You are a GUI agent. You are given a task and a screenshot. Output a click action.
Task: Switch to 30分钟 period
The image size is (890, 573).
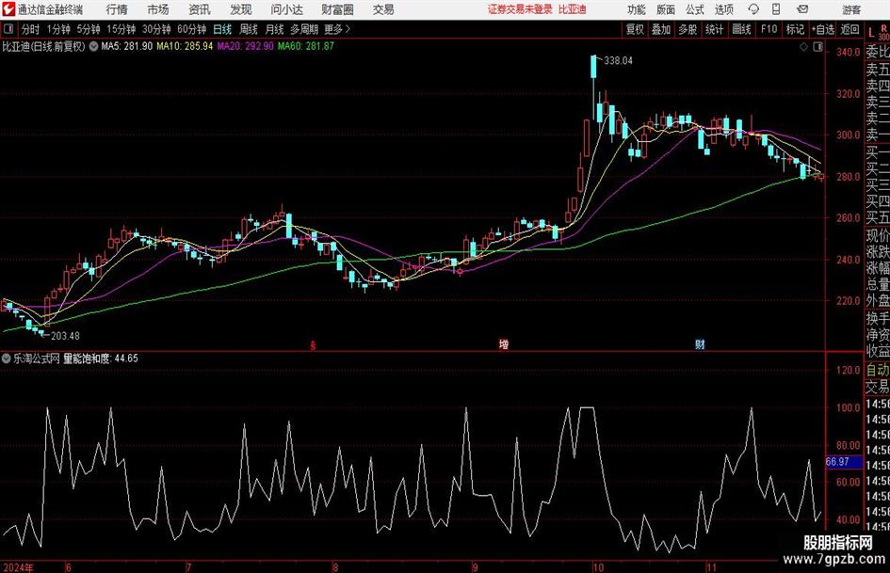156,29
